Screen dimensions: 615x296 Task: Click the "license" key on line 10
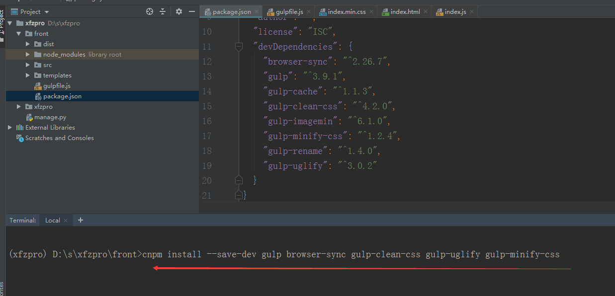275,32
